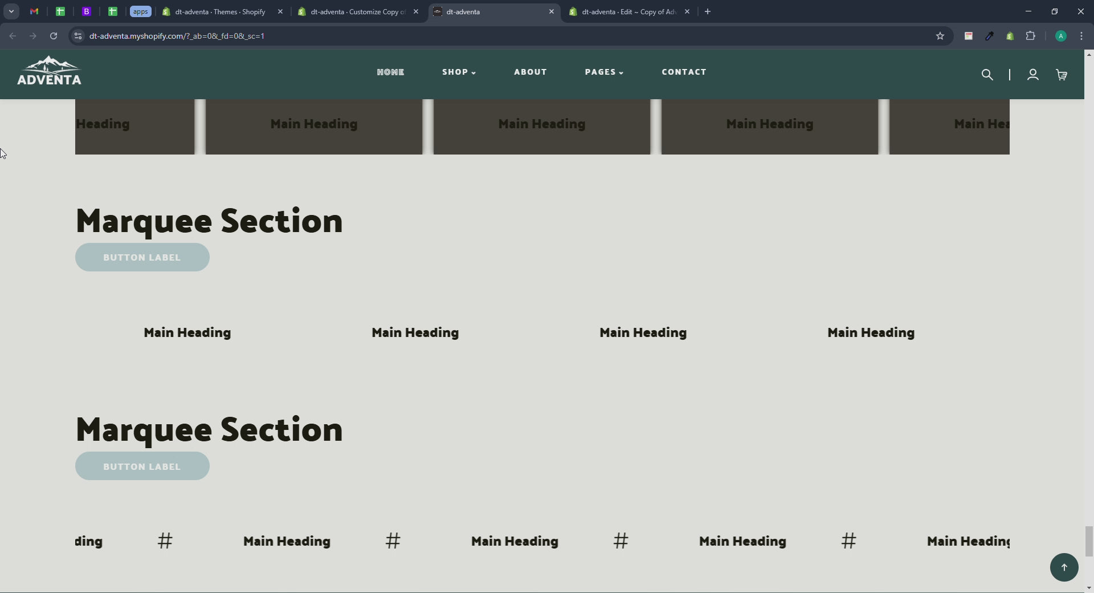Screen dimensions: 1094x593
Task: Open the browser Extensions puzzle icon
Action: tap(1030, 36)
